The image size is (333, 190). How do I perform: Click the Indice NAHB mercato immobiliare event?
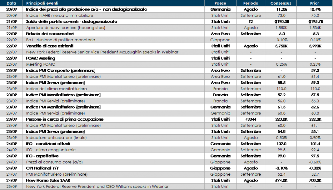(60, 16)
